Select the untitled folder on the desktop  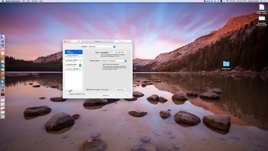click(226, 64)
